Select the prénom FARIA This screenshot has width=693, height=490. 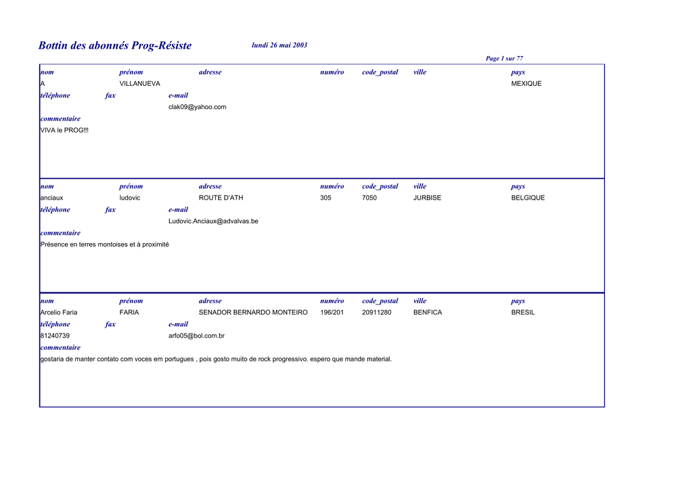[129, 313]
